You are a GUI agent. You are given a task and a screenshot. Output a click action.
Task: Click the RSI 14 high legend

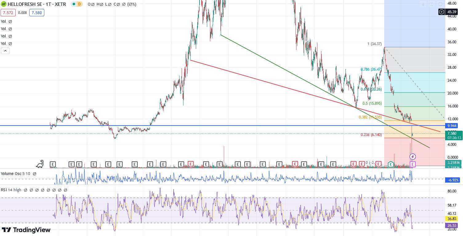[x=11, y=190]
